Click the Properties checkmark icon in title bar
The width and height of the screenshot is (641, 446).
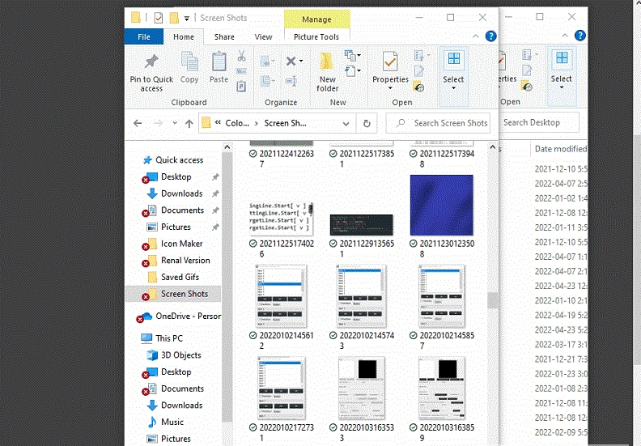coord(158,18)
